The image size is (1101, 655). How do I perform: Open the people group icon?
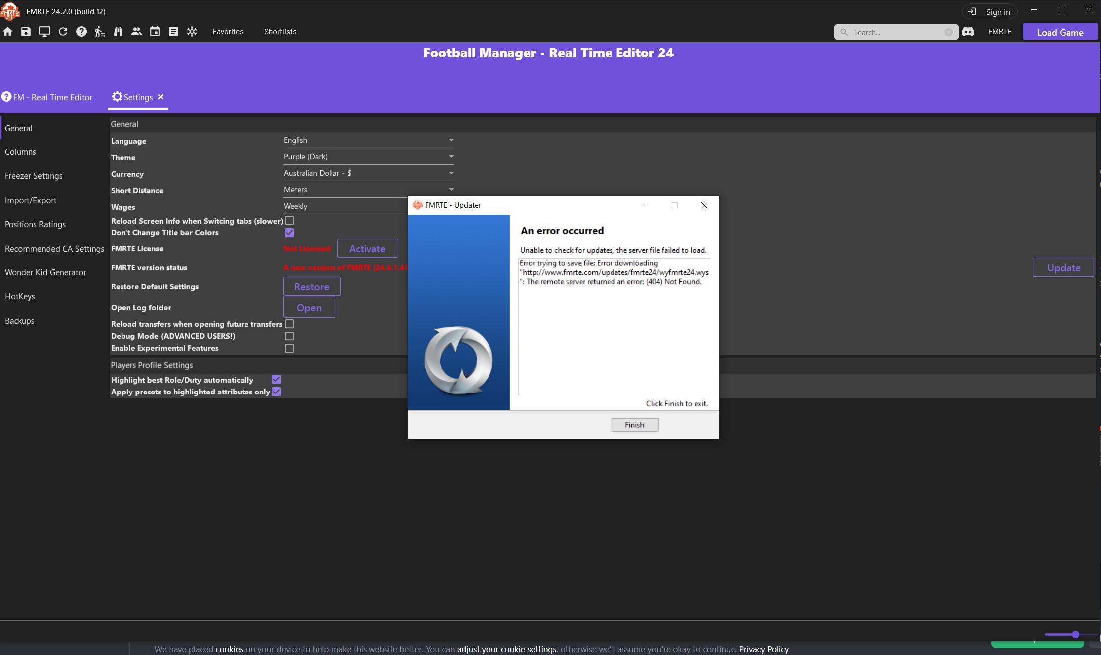pos(136,32)
